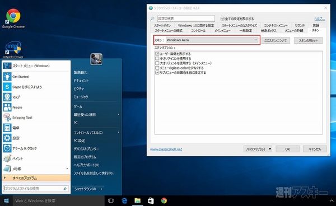Switch to コントロール tab
Image resolution: width=336 pixels, height=206 pixels.
198,31
